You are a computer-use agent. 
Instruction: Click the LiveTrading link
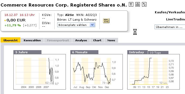[176, 19]
